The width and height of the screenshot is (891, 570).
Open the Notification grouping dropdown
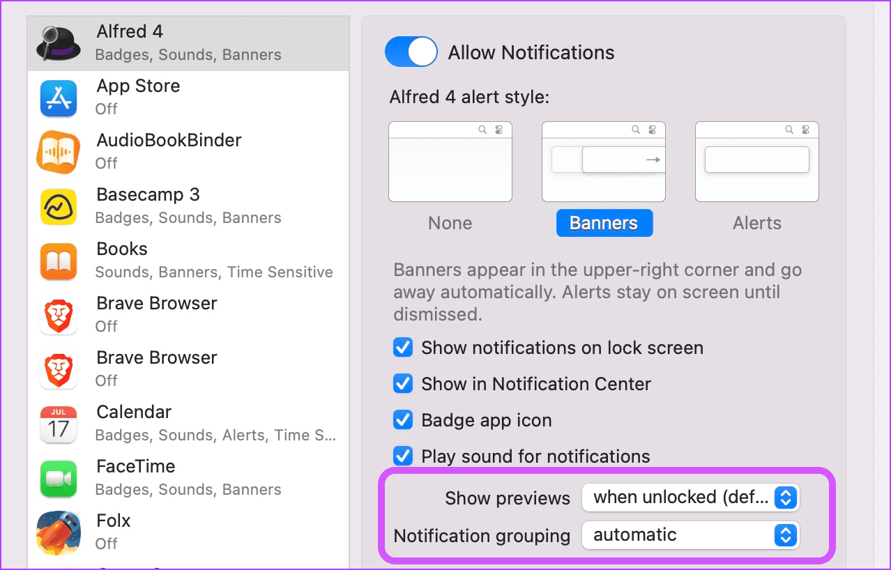[690, 535]
